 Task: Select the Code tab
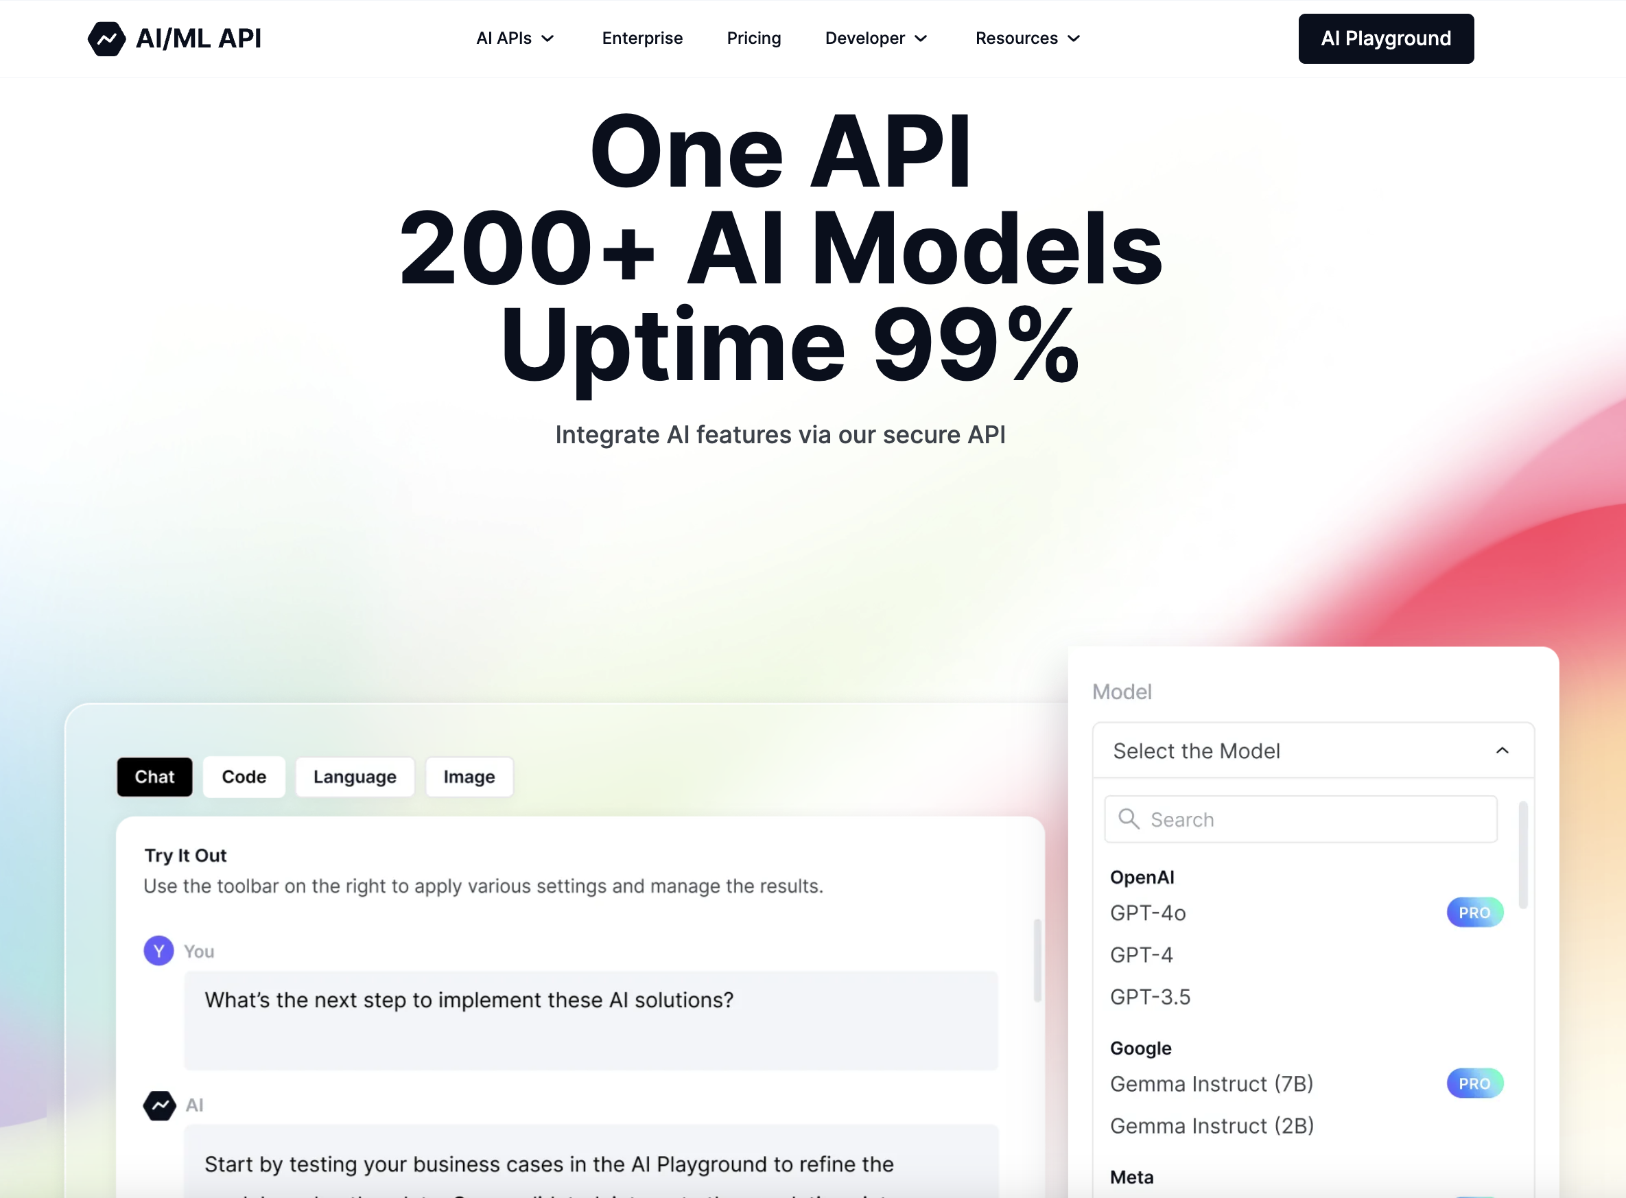(x=244, y=775)
